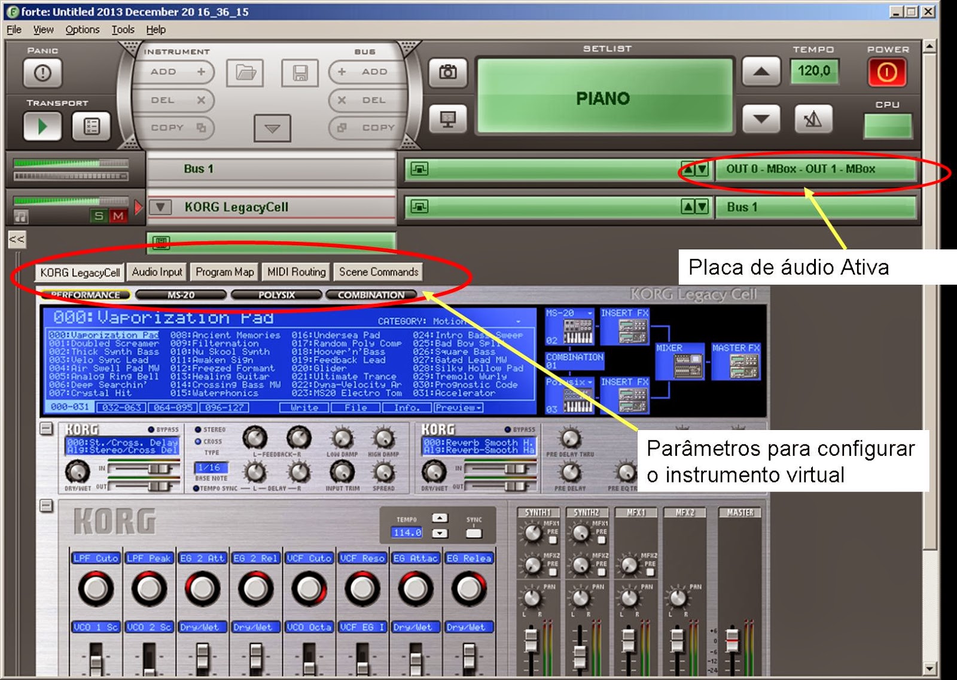Select the MS-20 mode button
This screenshot has height=680, width=957.
pyautogui.click(x=181, y=295)
